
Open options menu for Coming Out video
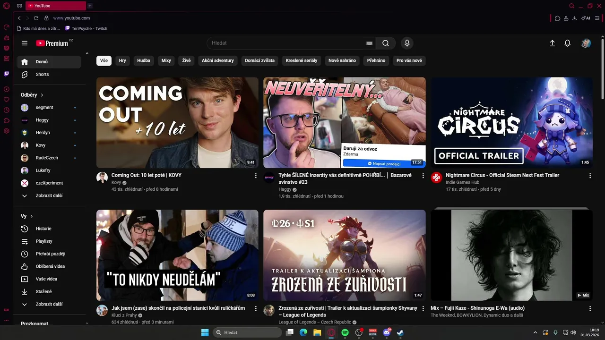tap(256, 176)
